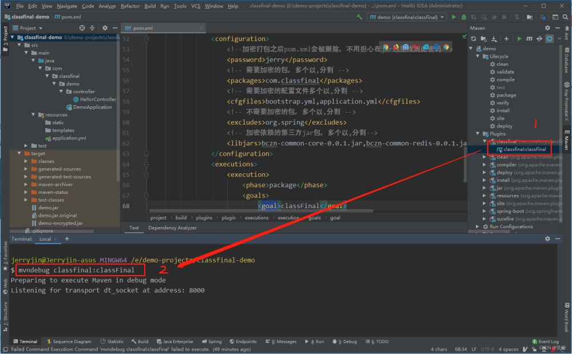Collapse the Lifecycle node in Maven panel
The image size is (572, 354).
tap(478, 56)
